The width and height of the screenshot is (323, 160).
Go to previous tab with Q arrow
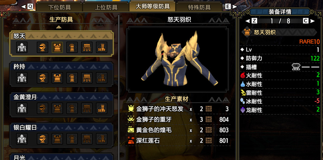[28, 6]
